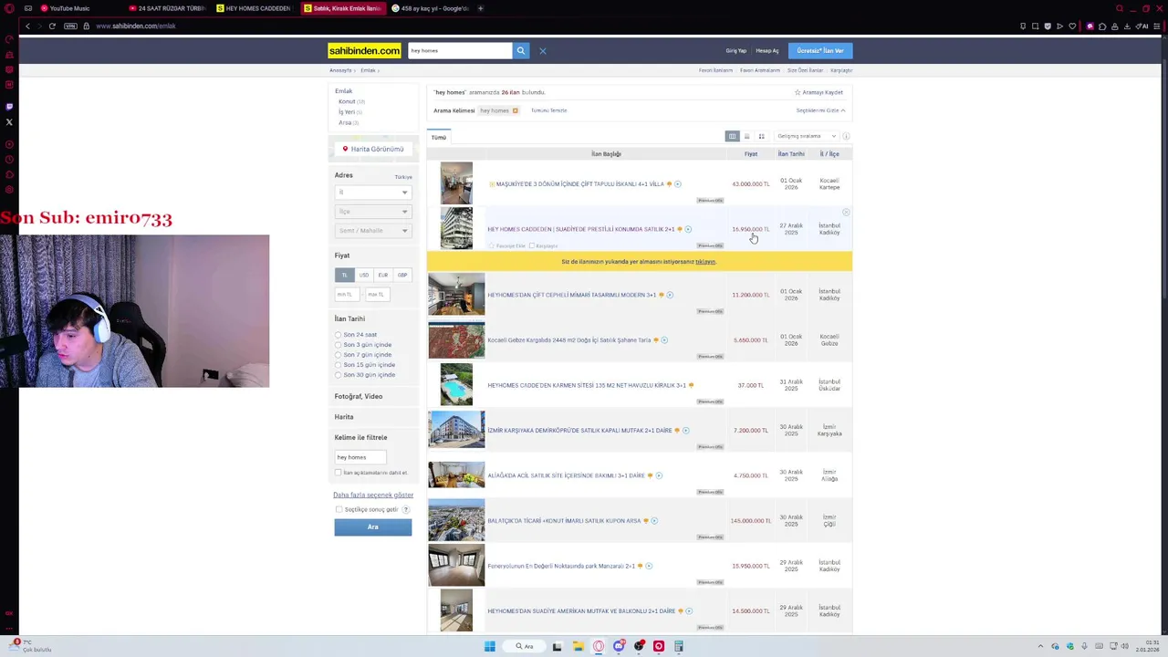1168x657 pixels.
Task: Check 'İlan açıklamalarını dahil et' box
Action: tap(338, 473)
